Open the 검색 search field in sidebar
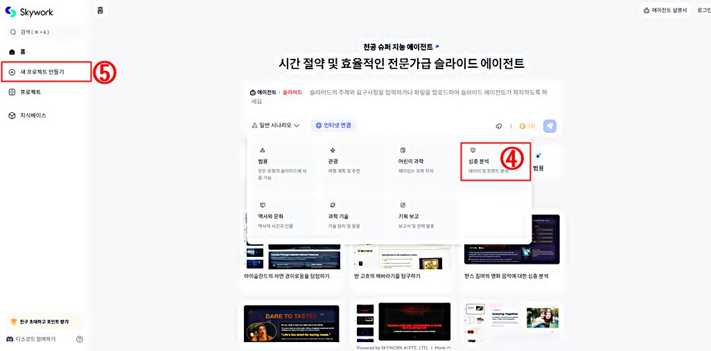The width and height of the screenshot is (711, 351). pyautogui.click(x=44, y=32)
